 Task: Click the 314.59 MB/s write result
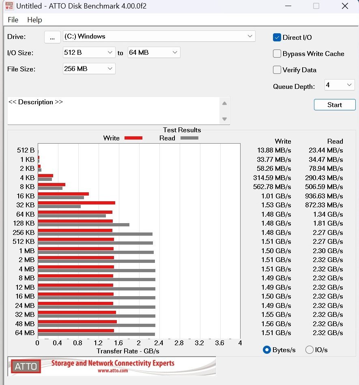(272, 178)
